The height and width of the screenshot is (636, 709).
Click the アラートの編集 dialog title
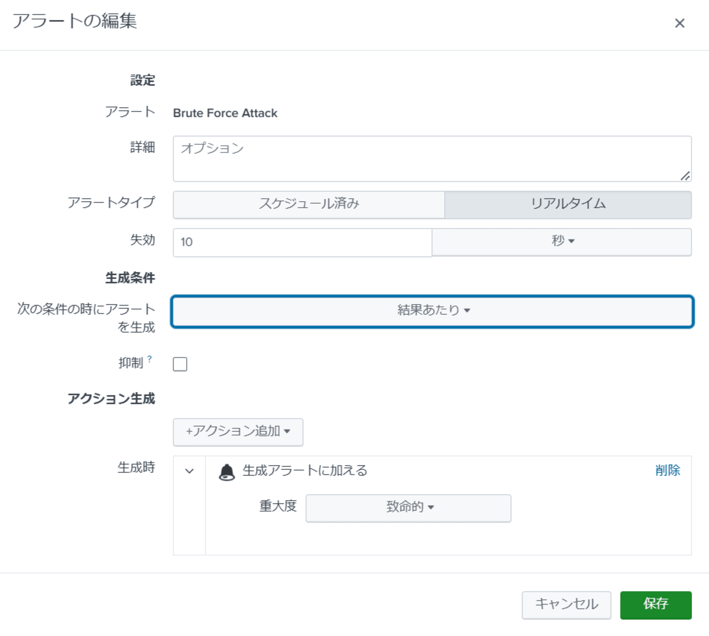point(75,21)
